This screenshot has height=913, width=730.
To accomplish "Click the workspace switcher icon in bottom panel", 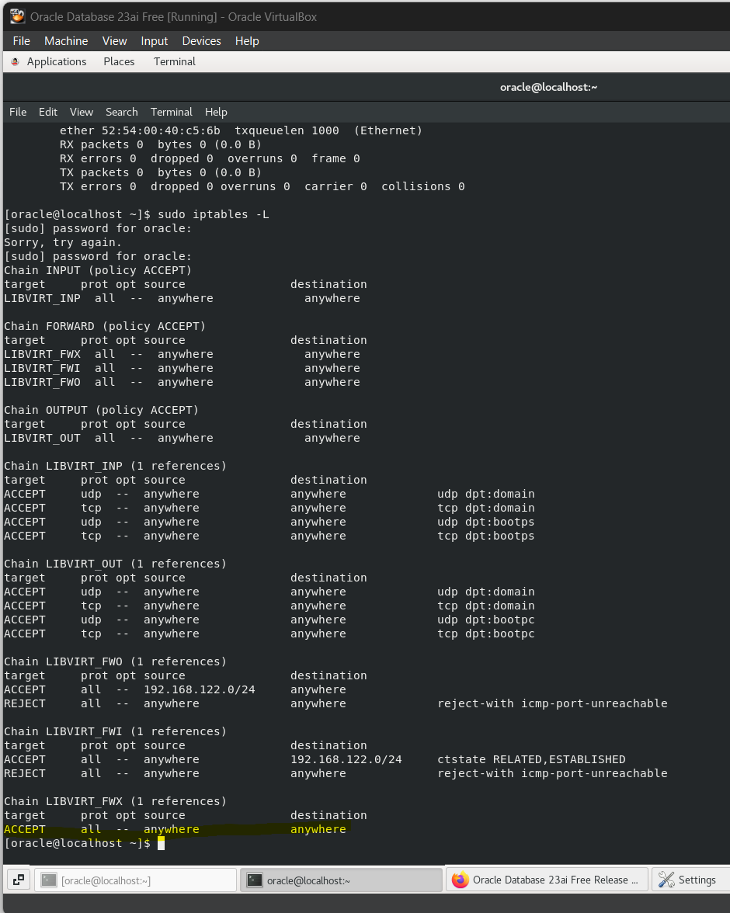I will pyautogui.click(x=19, y=880).
